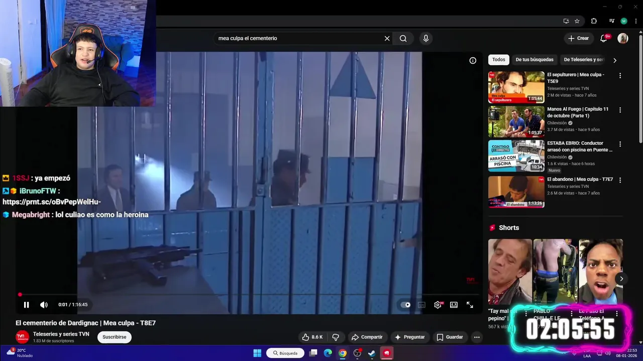Screen dimensions: 643x361
Task: Open the red app icon on taskbar
Action: 386,353
